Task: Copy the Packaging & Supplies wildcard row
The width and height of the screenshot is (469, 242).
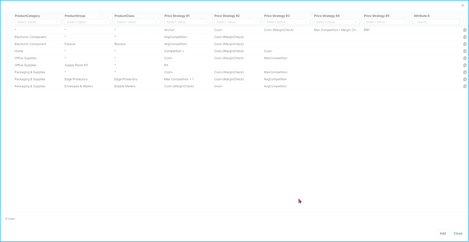Action: (x=465, y=72)
